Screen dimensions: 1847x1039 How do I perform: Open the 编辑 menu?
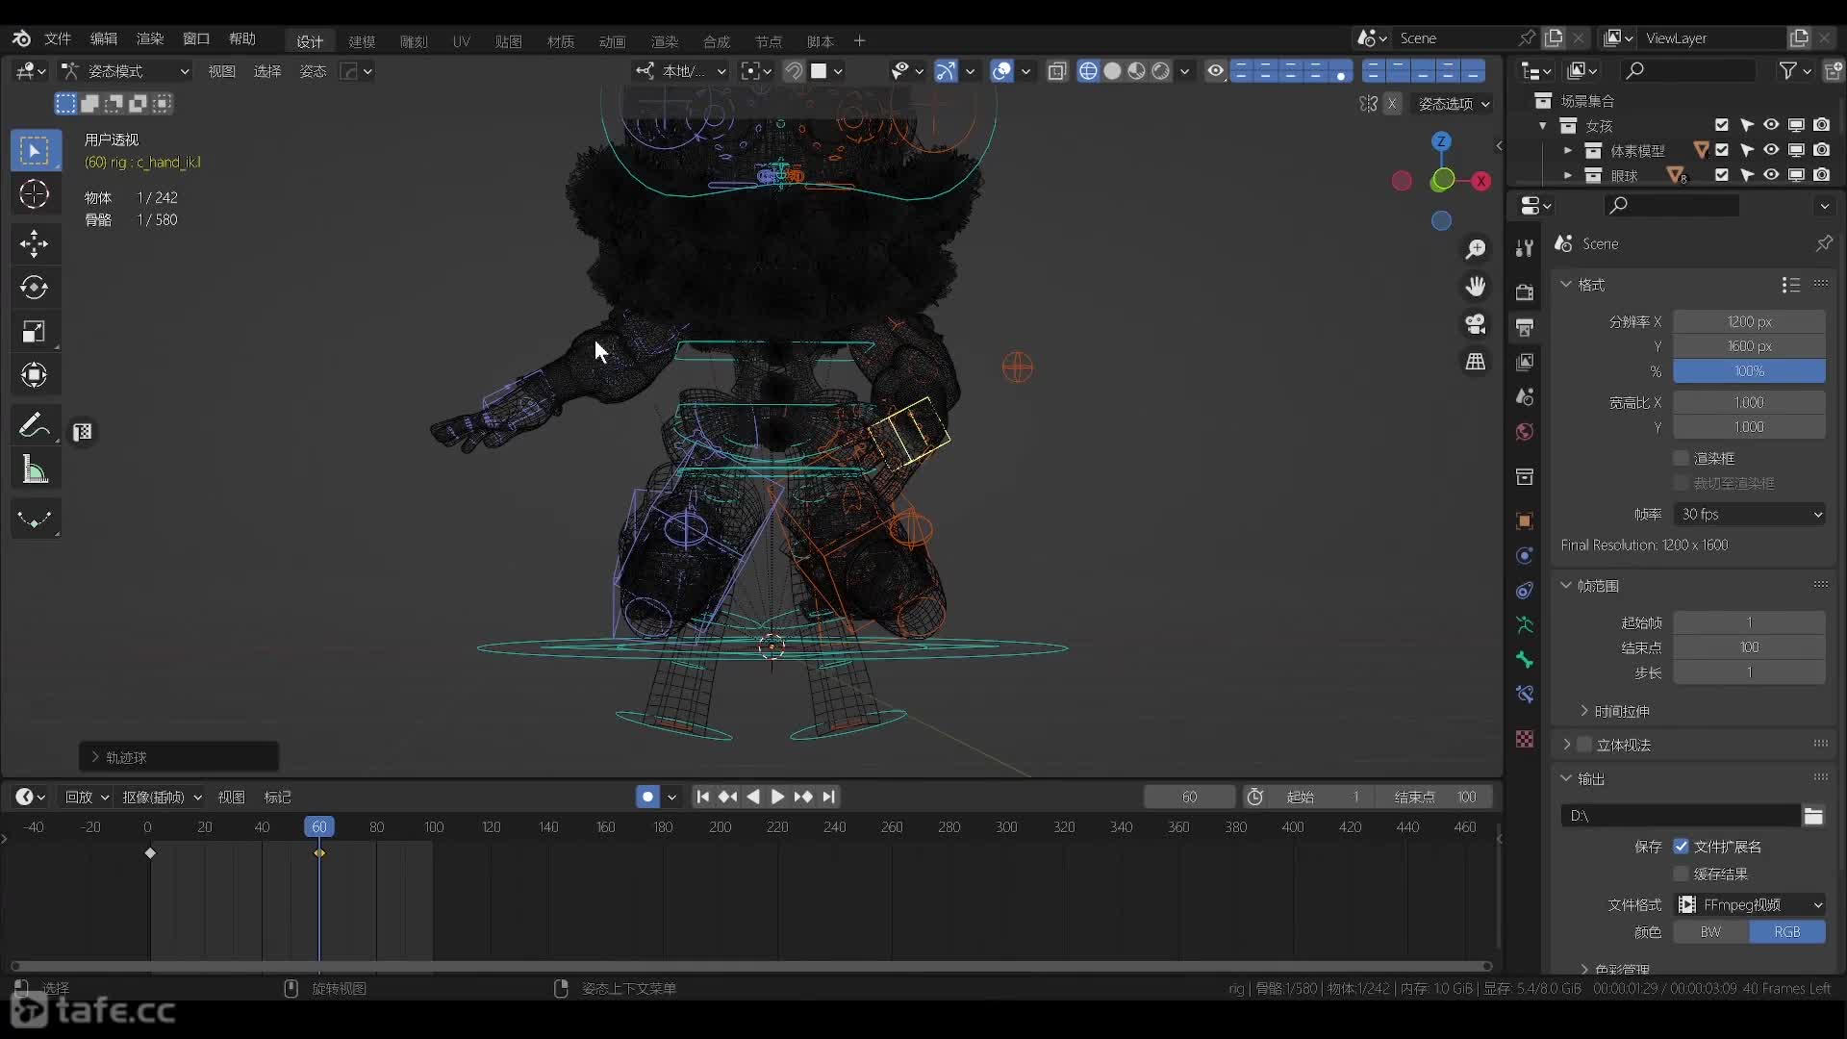(x=104, y=38)
